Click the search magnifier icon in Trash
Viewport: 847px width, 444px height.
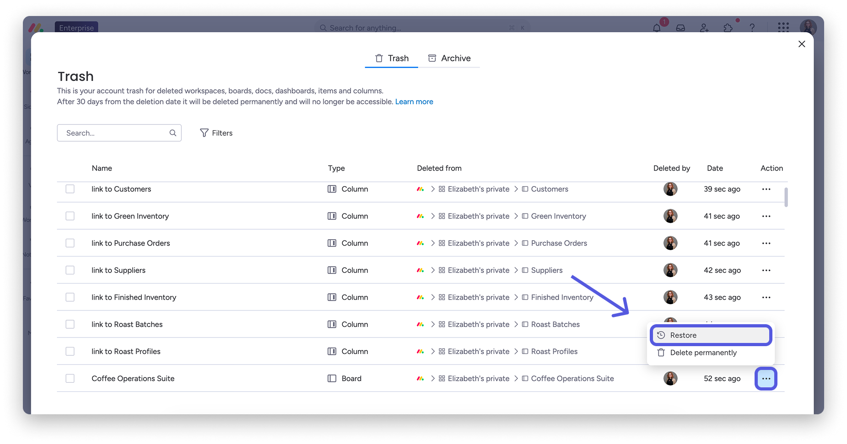173,133
